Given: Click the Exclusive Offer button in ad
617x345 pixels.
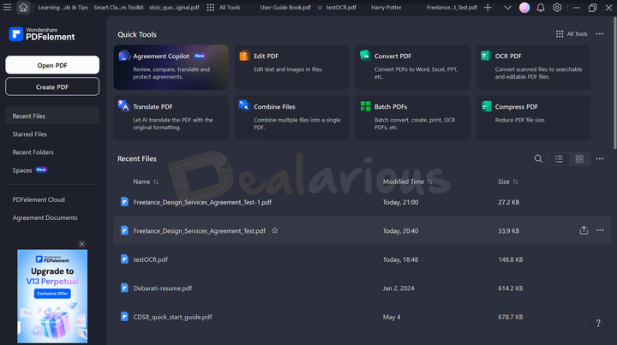Looking at the screenshot, I should [52, 294].
